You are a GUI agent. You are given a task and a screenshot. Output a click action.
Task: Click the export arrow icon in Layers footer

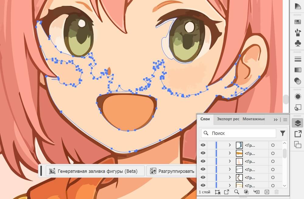(x=226, y=192)
